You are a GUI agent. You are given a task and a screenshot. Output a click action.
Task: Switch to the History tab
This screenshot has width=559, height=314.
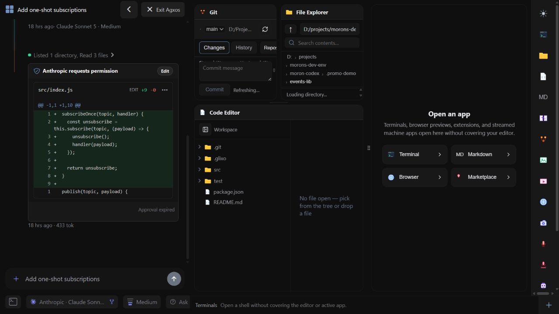coord(244,48)
